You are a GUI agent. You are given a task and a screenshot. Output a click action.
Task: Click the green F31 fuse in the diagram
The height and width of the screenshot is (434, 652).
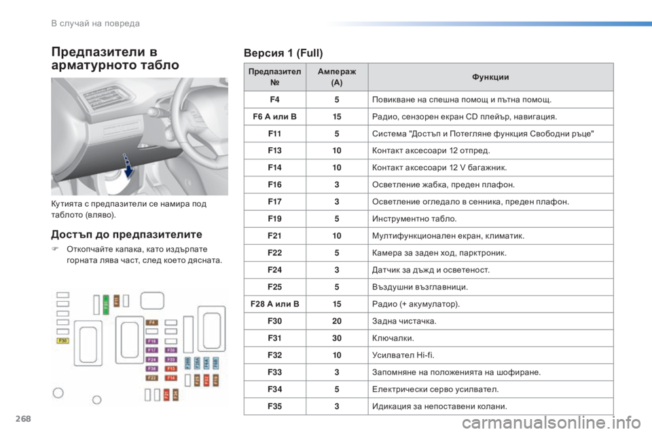coord(106,305)
